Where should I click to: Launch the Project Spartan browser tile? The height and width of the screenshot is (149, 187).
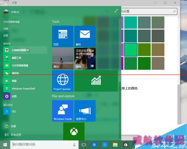coord(63,81)
